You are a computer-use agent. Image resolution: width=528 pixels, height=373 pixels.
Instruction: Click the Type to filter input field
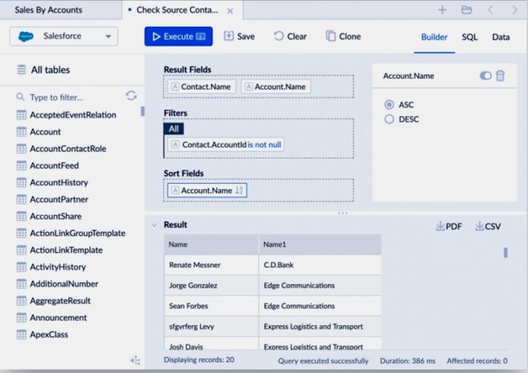pos(72,97)
